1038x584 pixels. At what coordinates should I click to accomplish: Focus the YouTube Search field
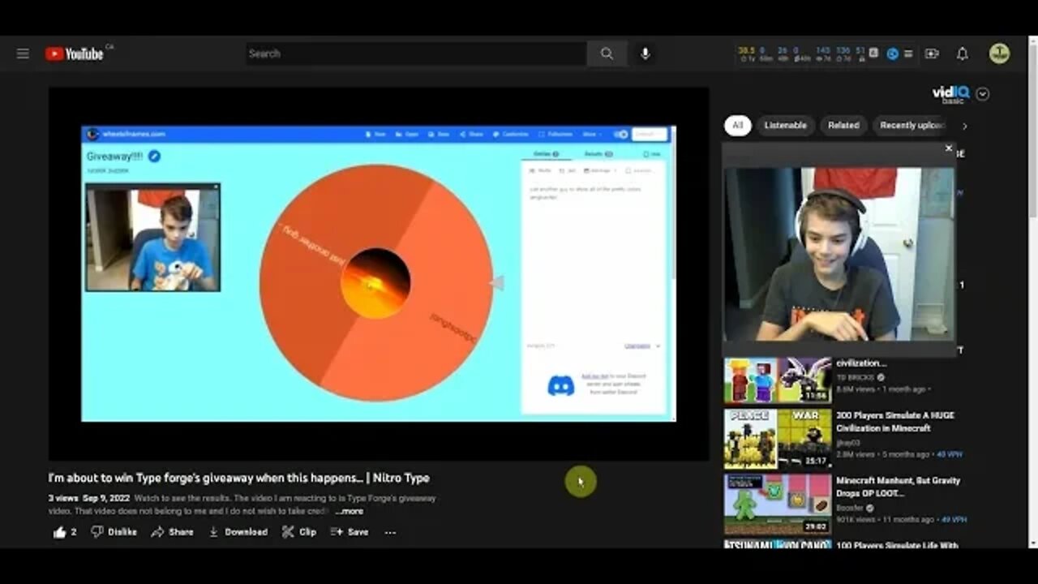(416, 54)
